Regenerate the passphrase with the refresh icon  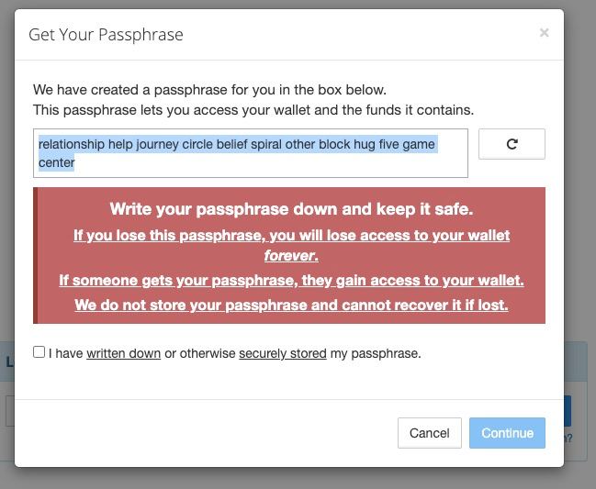[512, 144]
